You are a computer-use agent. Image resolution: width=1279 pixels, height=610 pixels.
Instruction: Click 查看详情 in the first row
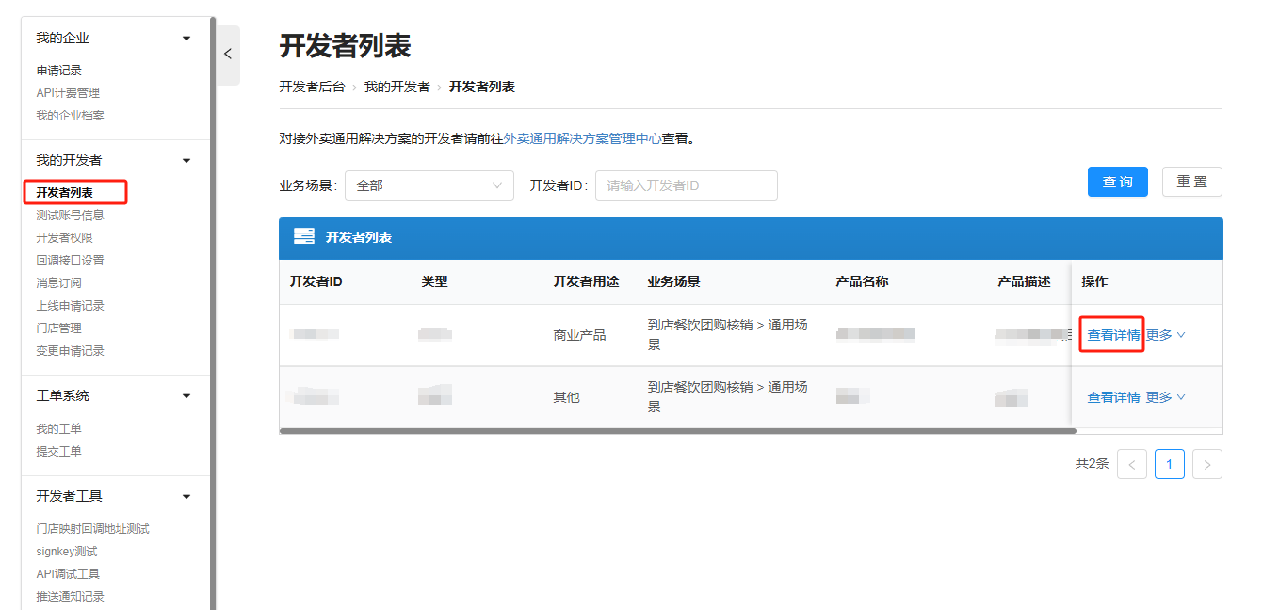pyautogui.click(x=1113, y=335)
